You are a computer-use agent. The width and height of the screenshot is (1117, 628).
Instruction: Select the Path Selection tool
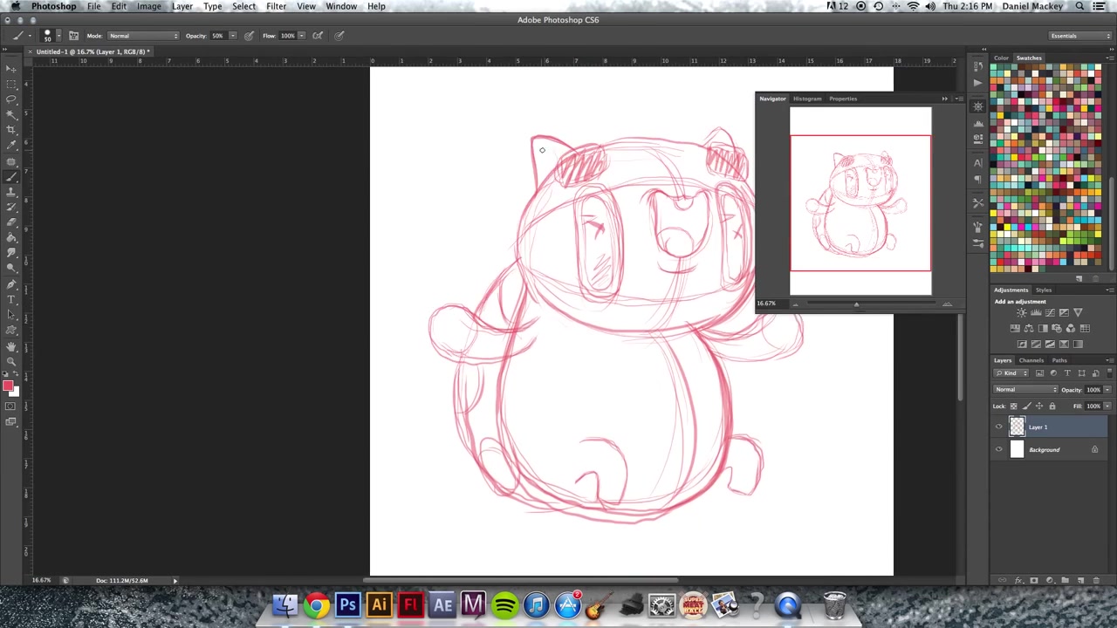11,316
